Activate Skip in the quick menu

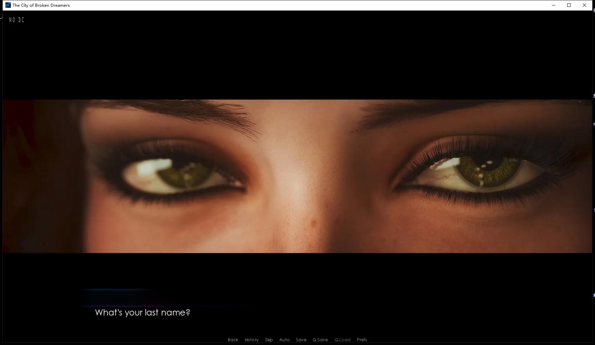click(269, 340)
